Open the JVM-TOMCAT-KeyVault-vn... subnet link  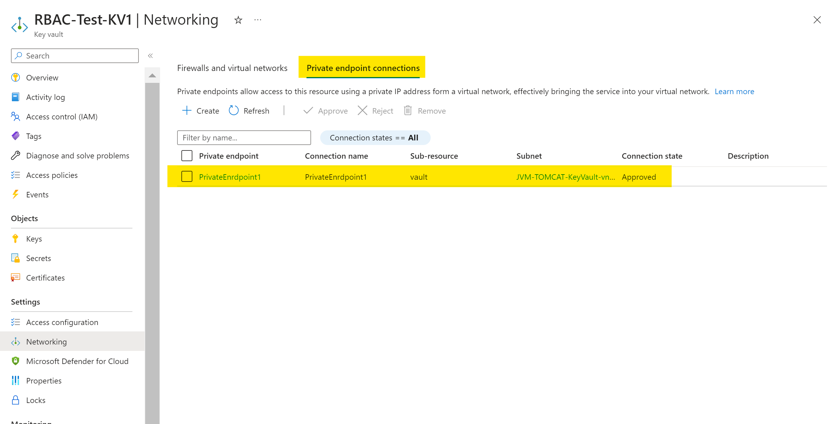pyautogui.click(x=566, y=177)
